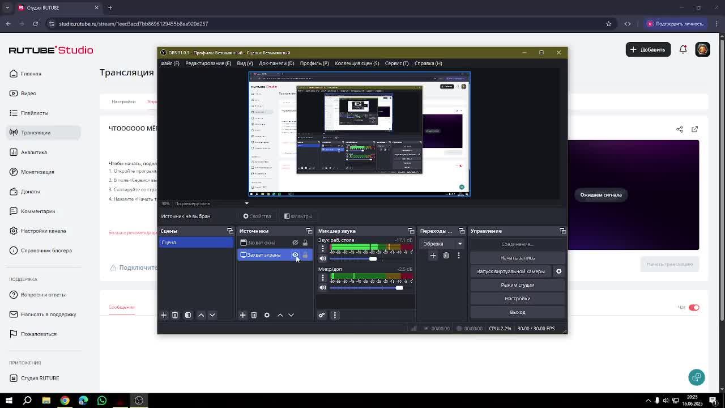
Task: Open Свойства of selected source
Action: pyautogui.click(x=257, y=216)
